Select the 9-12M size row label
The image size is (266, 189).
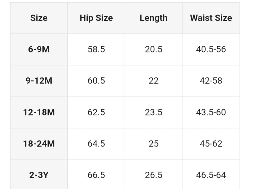pos(39,81)
